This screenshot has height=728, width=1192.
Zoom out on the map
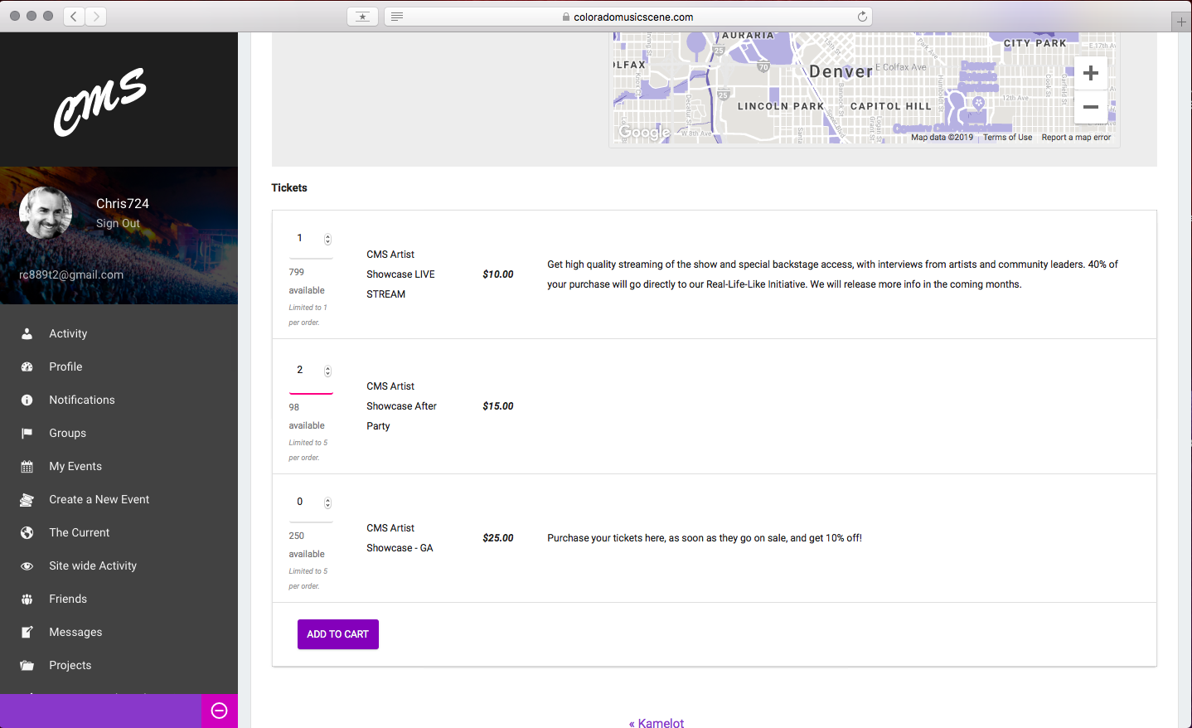1091,107
